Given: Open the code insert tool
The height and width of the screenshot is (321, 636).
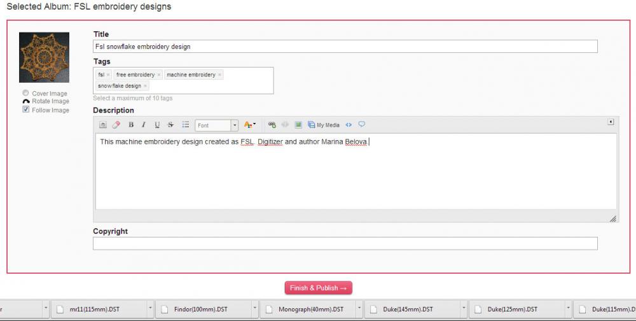Looking at the screenshot, I should 349,125.
